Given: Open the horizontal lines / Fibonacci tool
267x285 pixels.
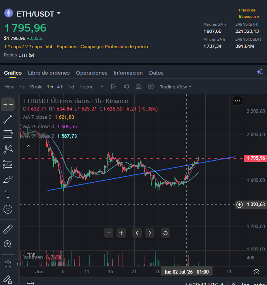Looking at the screenshot, I should tap(8, 134).
